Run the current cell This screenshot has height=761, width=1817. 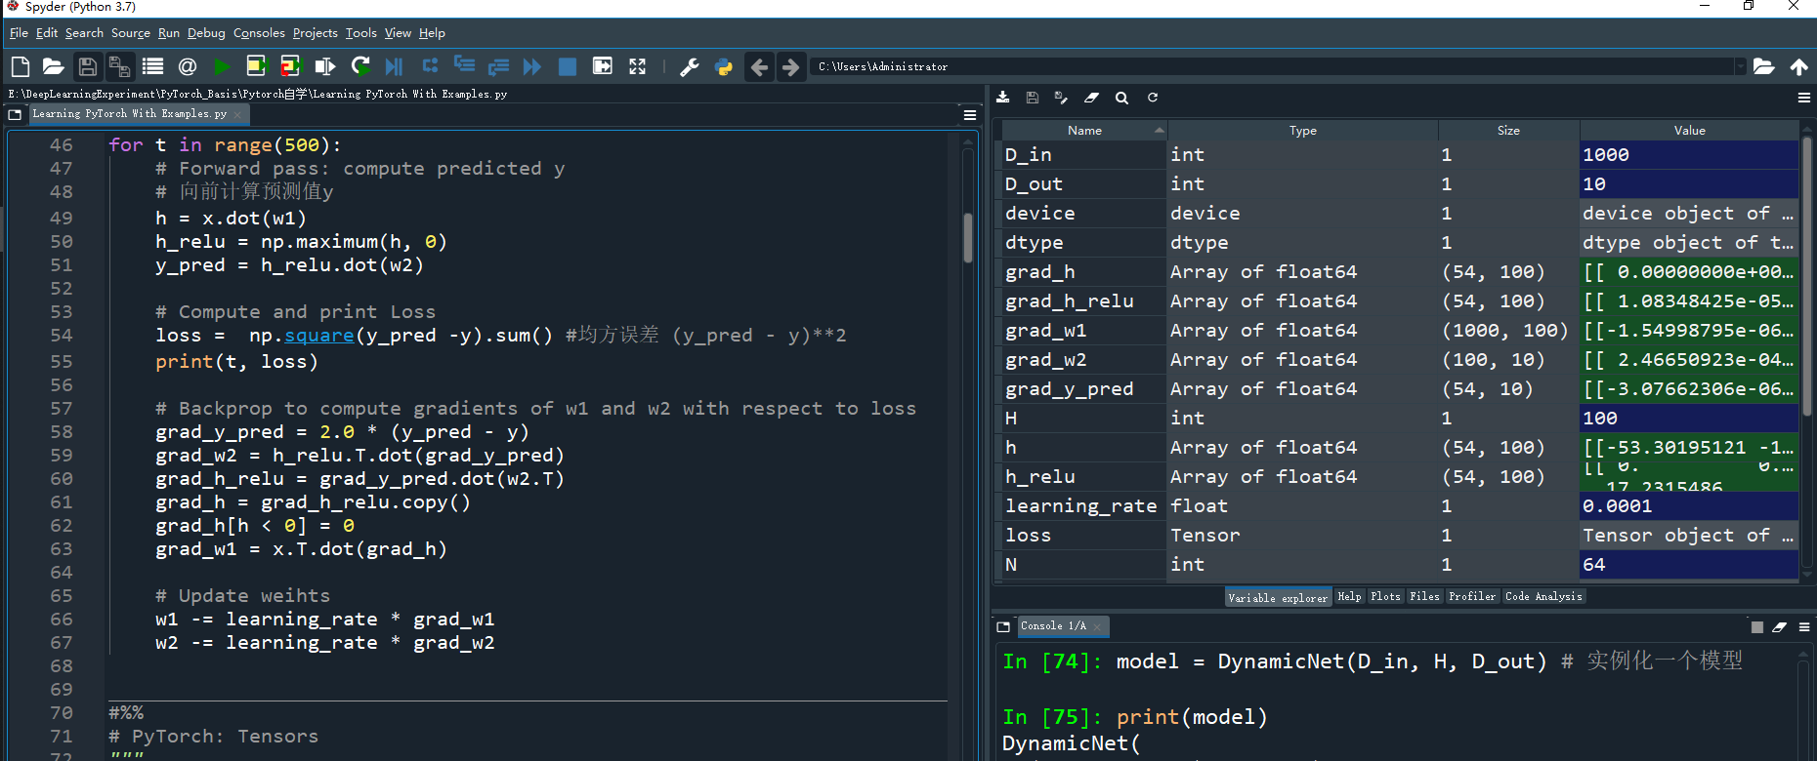coord(256,66)
